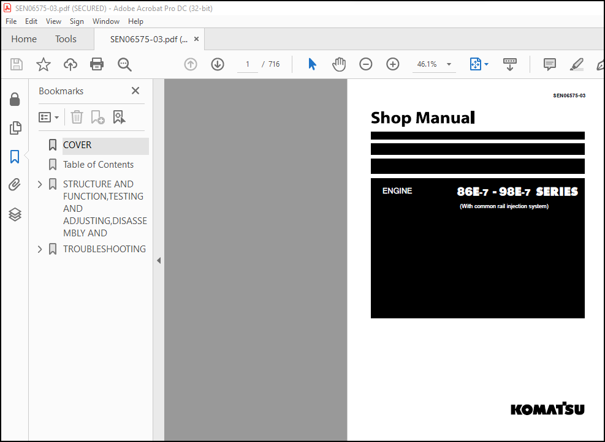Switch to Home tab
Screen dimensions: 605x442
pyautogui.click(x=24, y=39)
